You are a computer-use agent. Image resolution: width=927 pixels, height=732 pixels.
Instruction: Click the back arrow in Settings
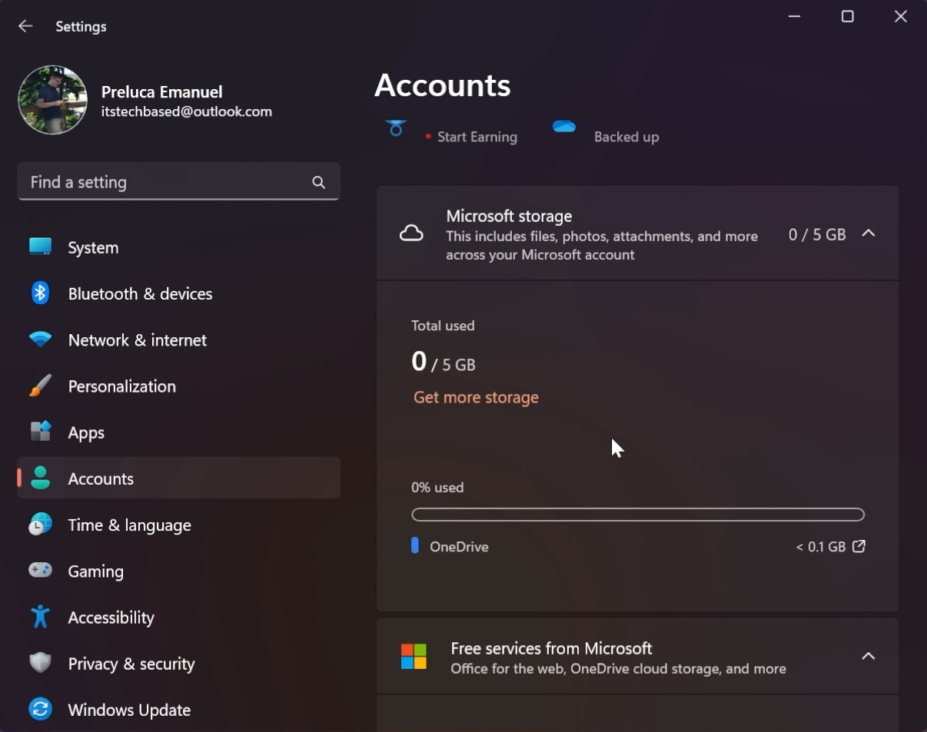click(x=25, y=25)
